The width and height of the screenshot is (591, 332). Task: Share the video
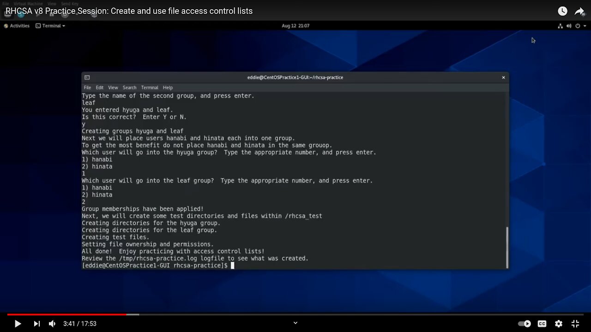(x=579, y=11)
